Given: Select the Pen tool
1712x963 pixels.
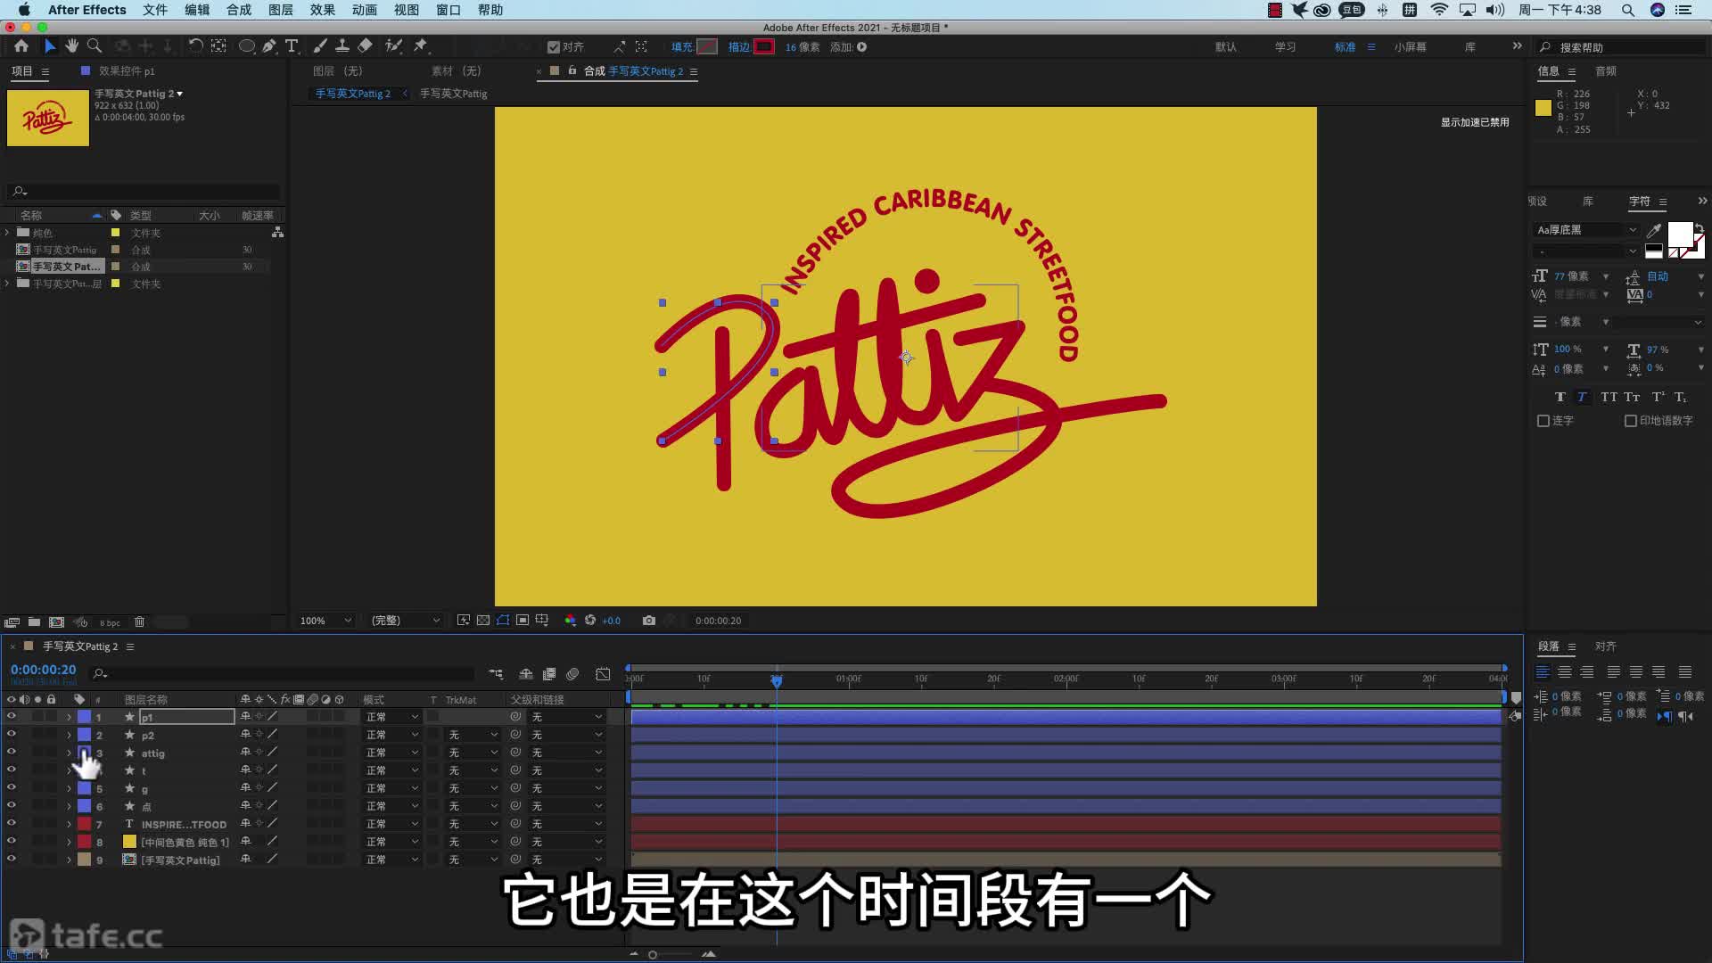Looking at the screenshot, I should 268,46.
